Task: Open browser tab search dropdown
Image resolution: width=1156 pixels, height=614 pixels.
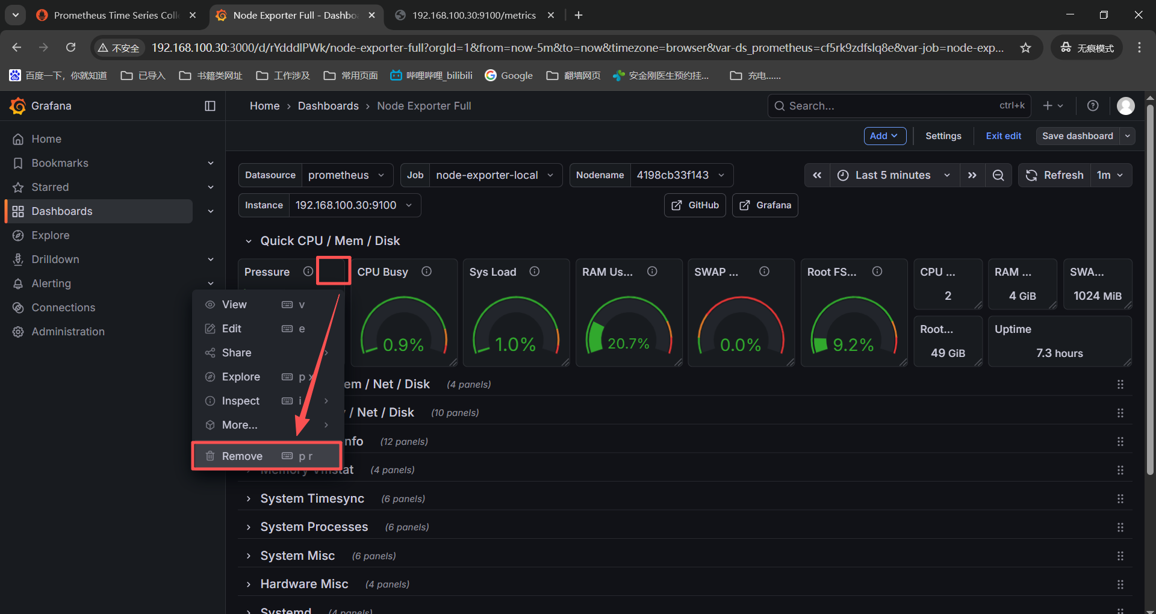Action: (15, 15)
